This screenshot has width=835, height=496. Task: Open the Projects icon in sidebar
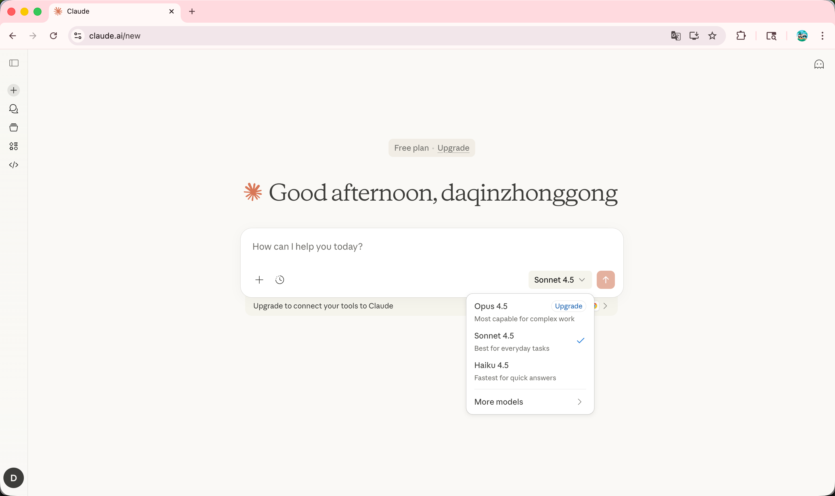tap(14, 127)
